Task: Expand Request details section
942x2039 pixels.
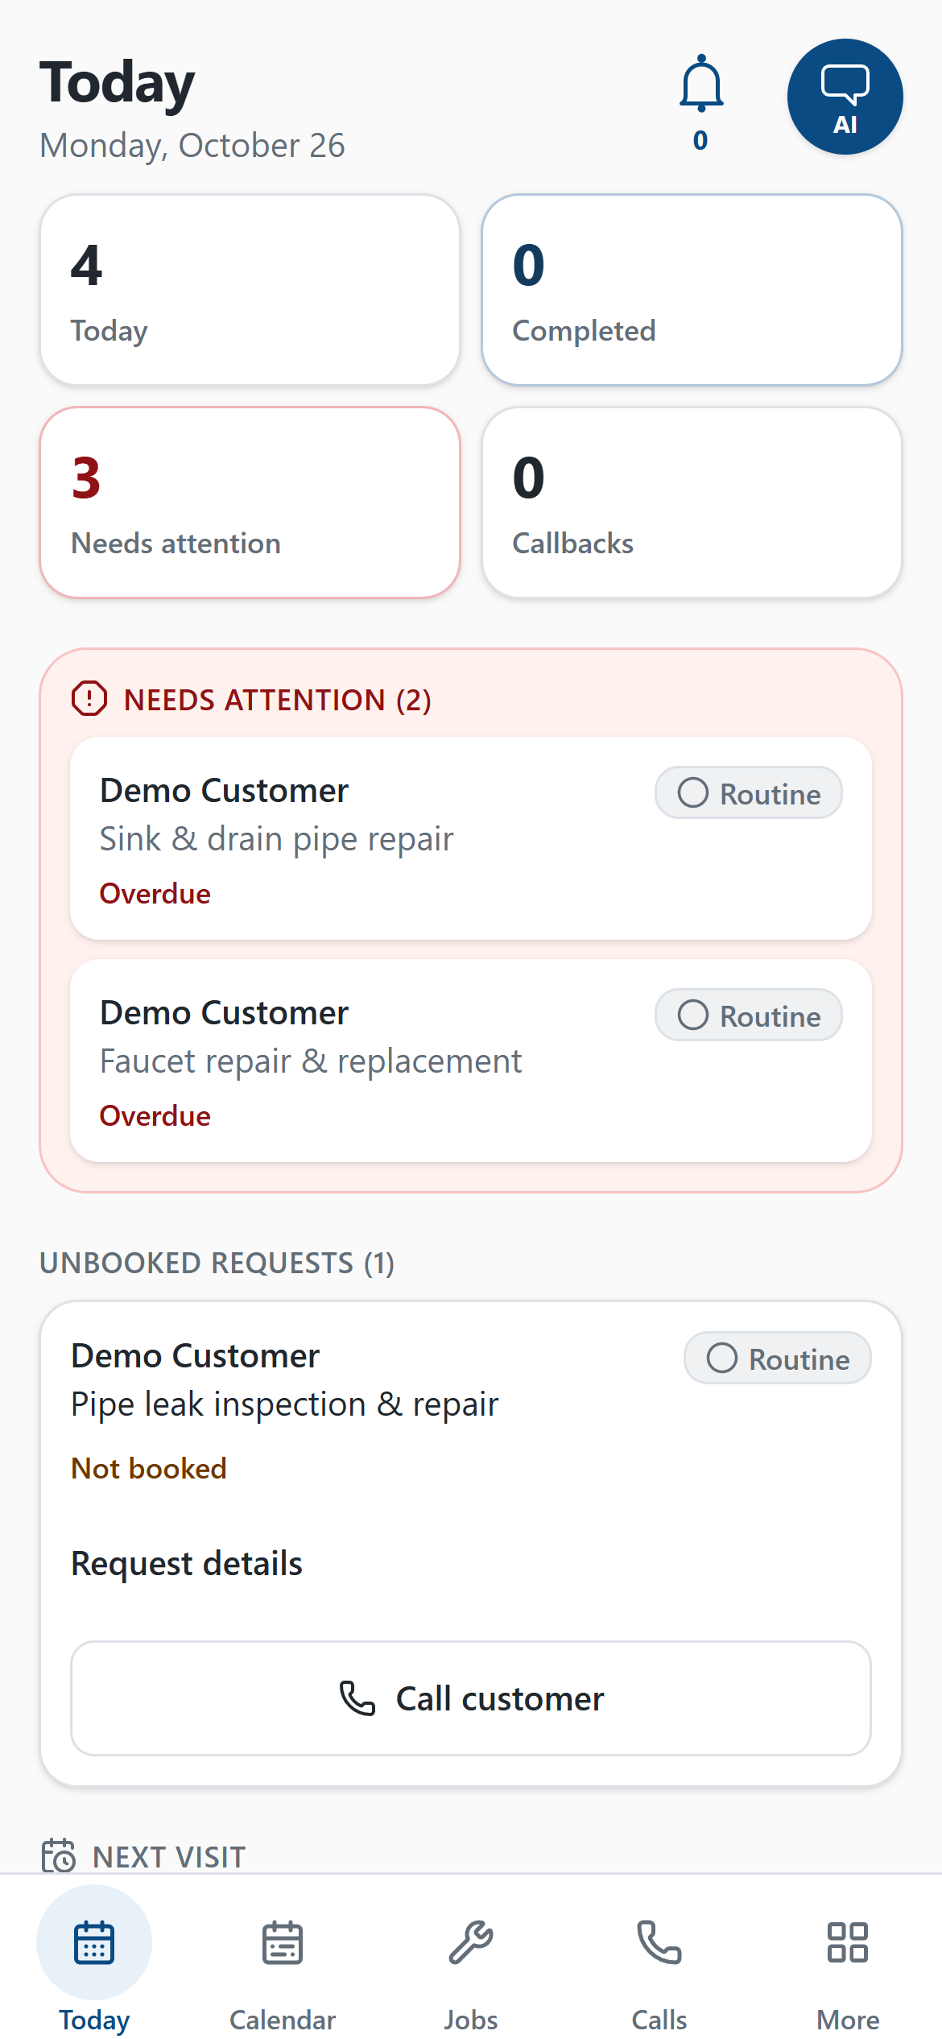Action: coord(187,1563)
